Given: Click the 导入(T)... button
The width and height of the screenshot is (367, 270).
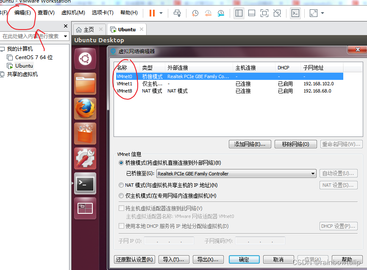Looking at the screenshot, I should tap(174, 259).
